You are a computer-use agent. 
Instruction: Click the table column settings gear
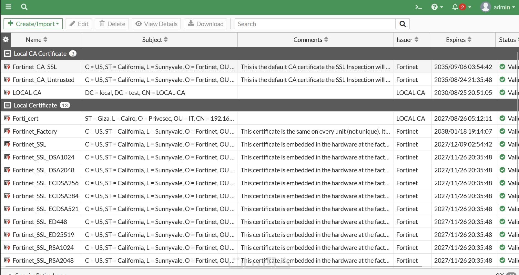(x=6, y=40)
